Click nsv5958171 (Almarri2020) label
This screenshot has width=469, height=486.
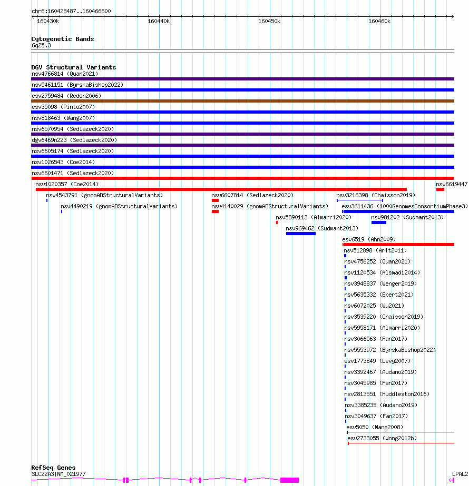click(382, 328)
